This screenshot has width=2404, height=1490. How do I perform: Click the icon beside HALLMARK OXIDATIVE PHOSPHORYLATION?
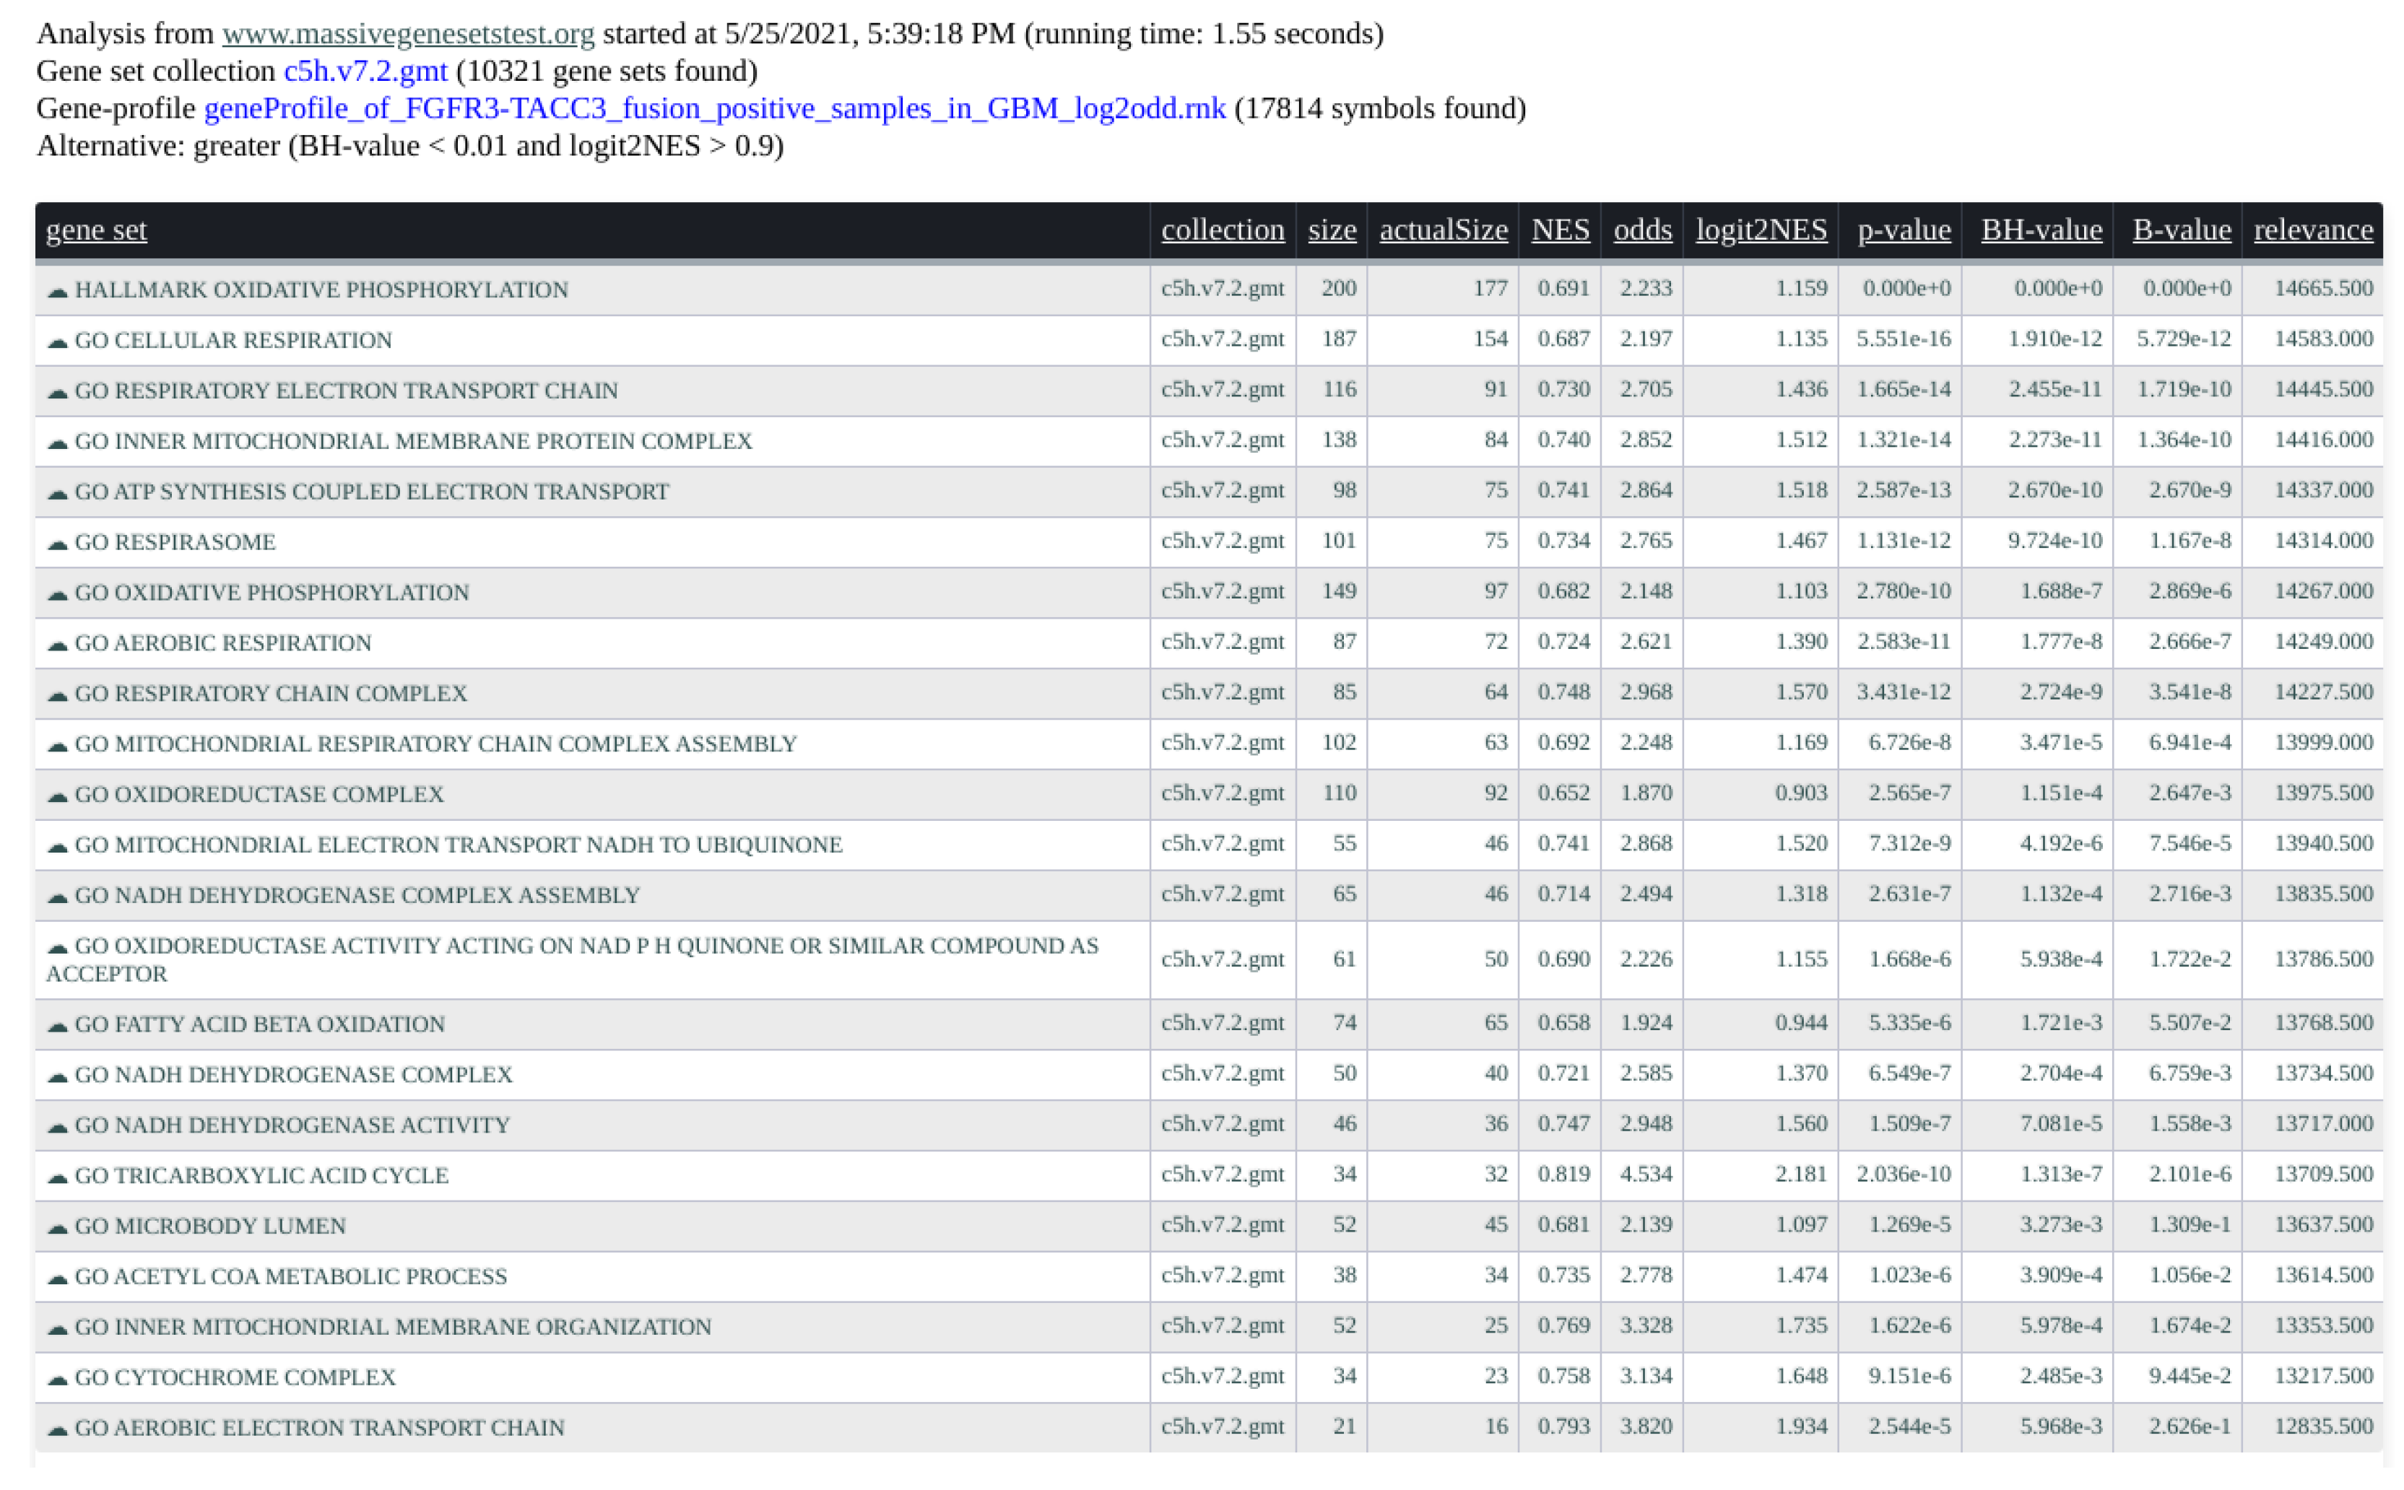click(x=57, y=291)
